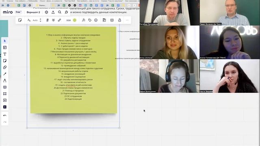Select video tile of Настя Зверева
The width and height of the screenshot is (260, 146).
point(230,76)
